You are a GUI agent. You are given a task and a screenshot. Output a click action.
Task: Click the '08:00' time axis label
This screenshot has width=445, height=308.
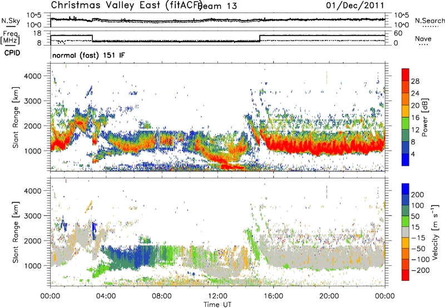(162, 296)
